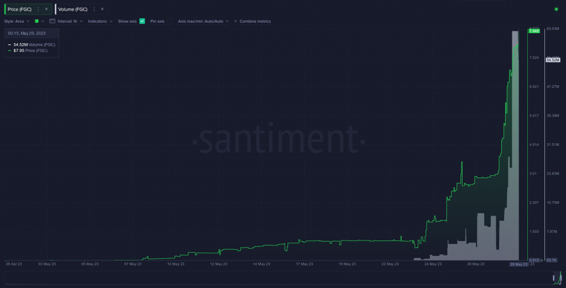566x288 pixels.
Task: Expand the color picker chevron beside the green swatch
Action: (43, 22)
